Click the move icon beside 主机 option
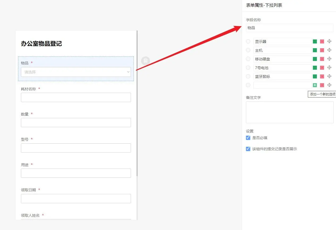Viewport: 336px width, 230px height. 329,50
